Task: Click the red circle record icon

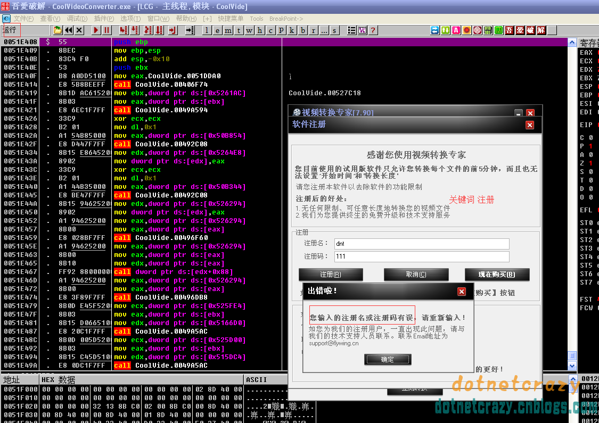Action: coord(467,30)
